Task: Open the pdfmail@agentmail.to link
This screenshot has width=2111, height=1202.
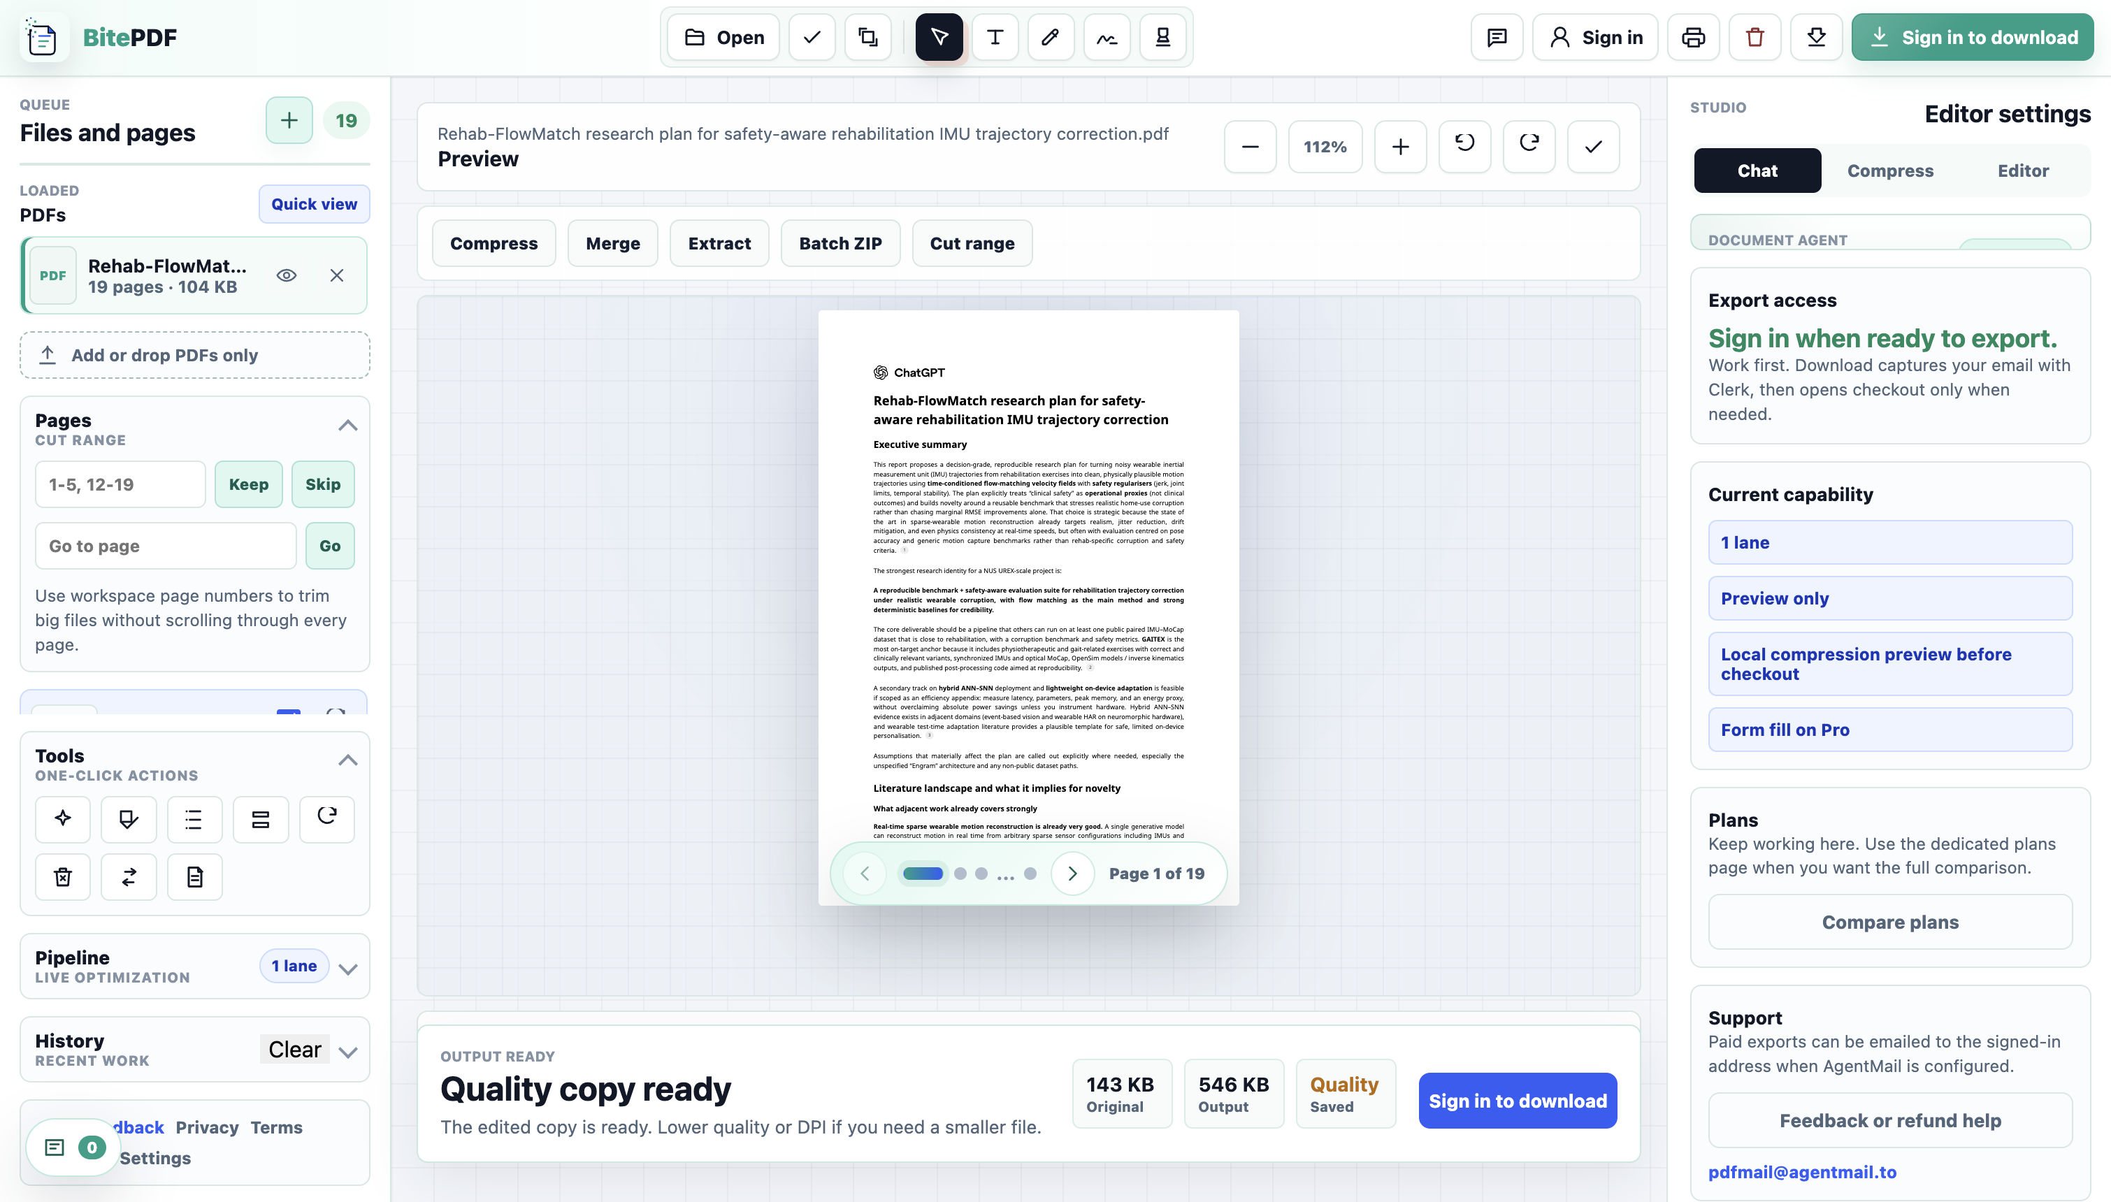Action: [x=1801, y=1172]
